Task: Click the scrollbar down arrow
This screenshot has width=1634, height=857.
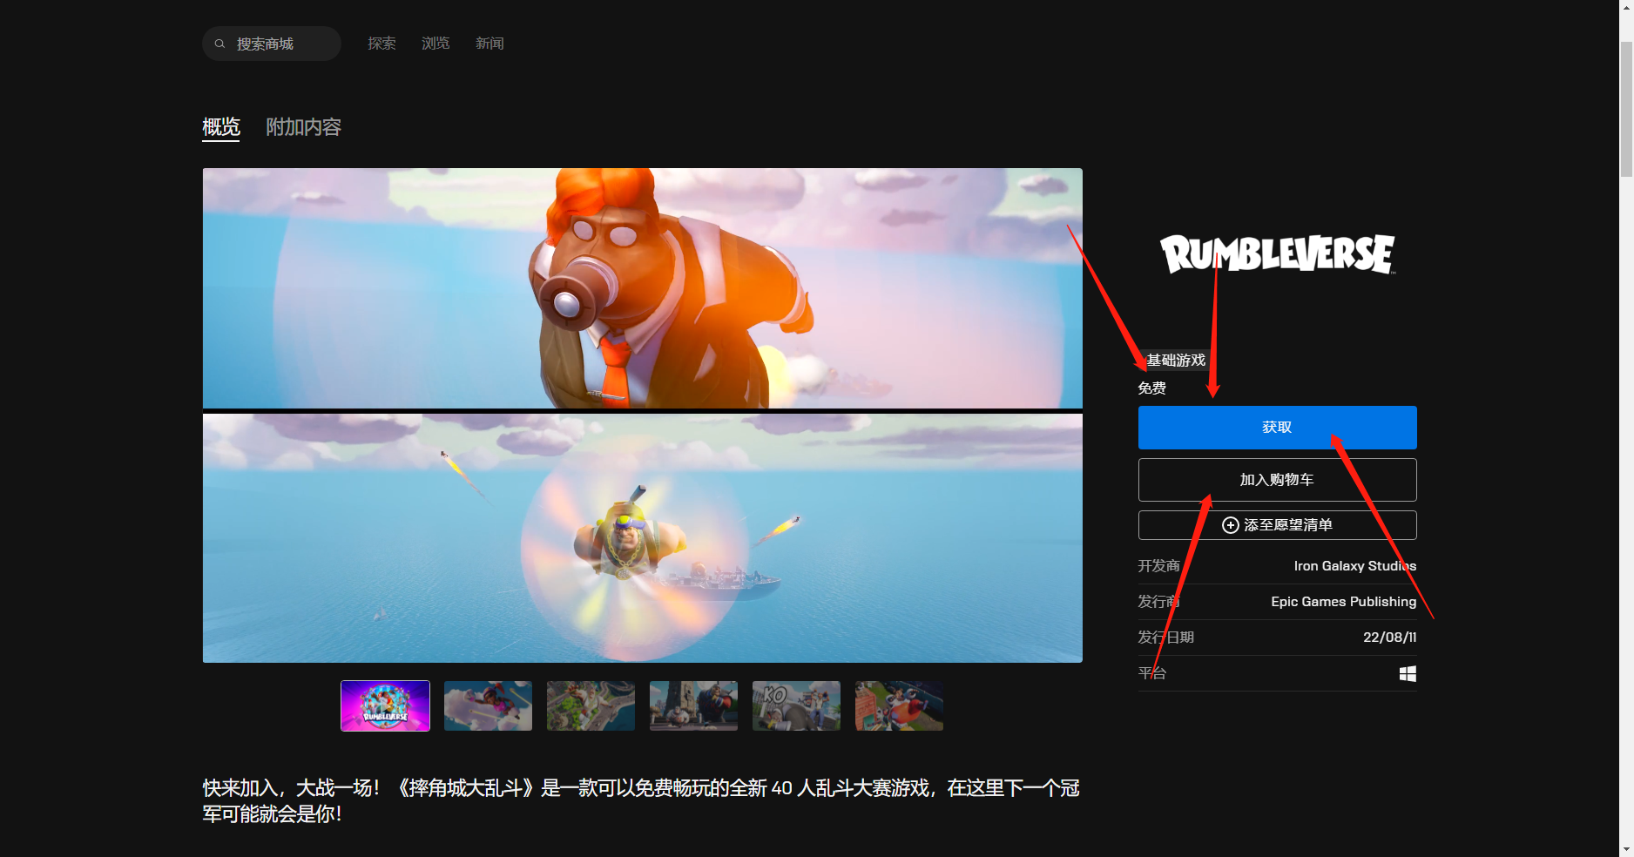Action: tap(1626, 849)
